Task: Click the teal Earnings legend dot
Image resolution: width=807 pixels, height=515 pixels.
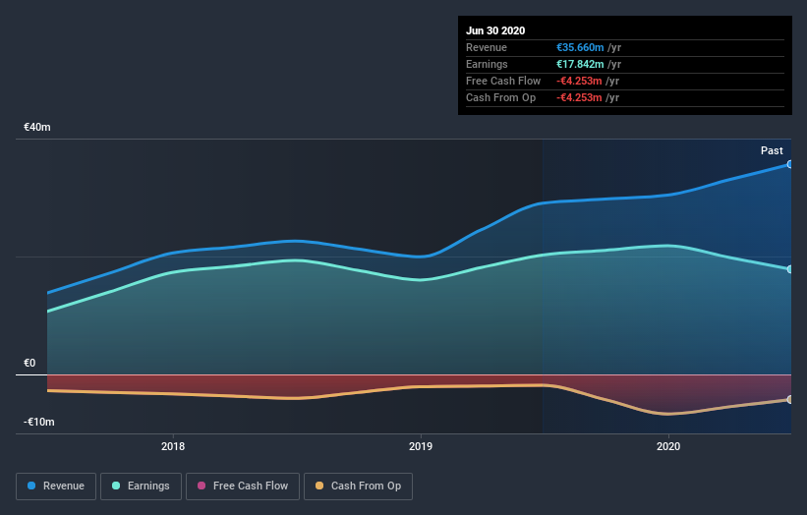Action: 116,486
